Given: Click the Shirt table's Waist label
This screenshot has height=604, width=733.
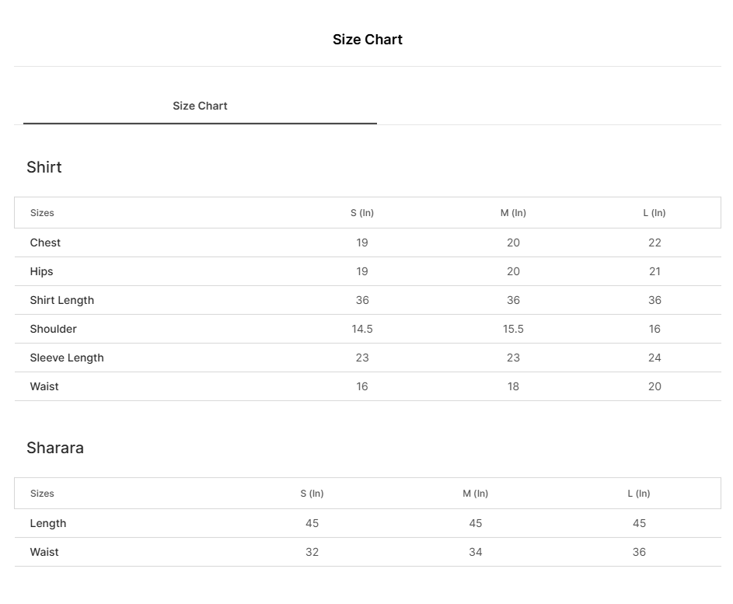Looking at the screenshot, I should 44,386.
